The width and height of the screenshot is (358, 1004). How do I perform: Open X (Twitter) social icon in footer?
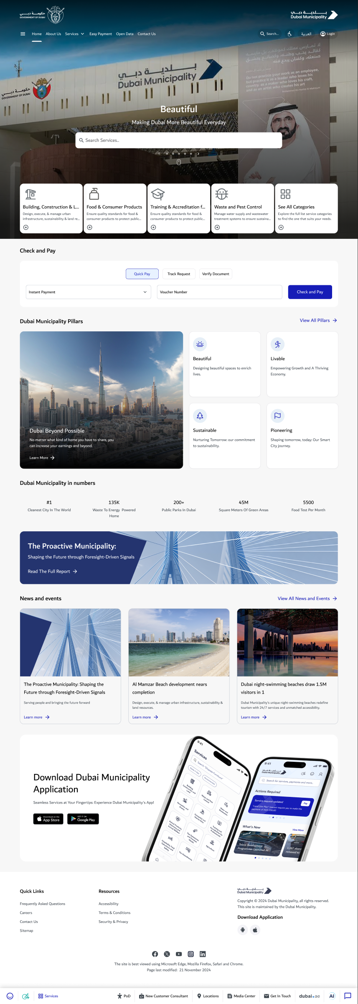point(167,954)
